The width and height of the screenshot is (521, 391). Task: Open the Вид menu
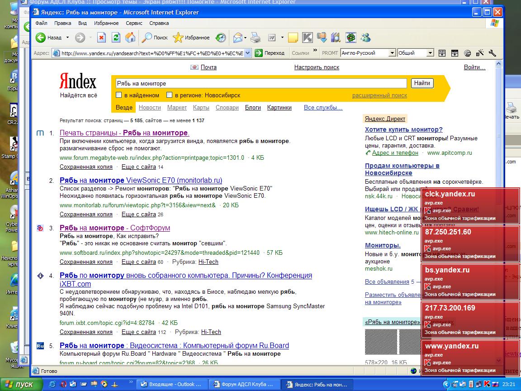click(82, 23)
